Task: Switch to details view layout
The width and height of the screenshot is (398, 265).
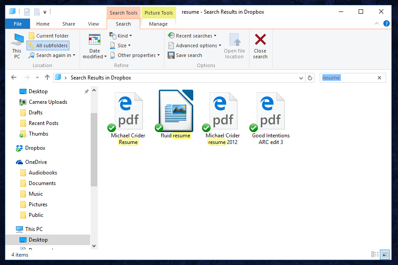Action: (x=375, y=254)
